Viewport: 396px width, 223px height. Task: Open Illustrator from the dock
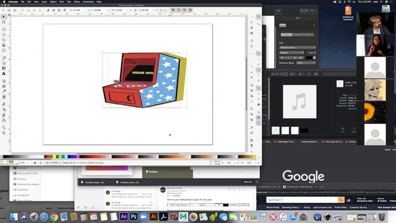[153, 217]
